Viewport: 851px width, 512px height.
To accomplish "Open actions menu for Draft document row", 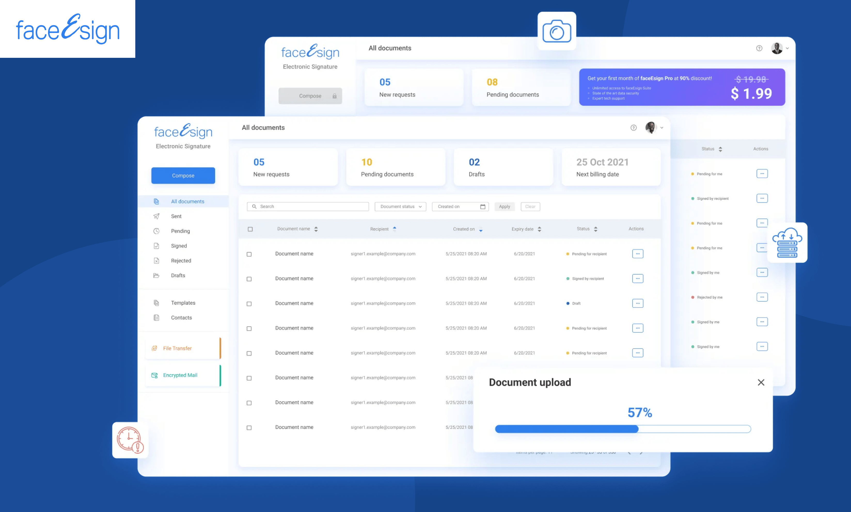I will [x=637, y=303].
